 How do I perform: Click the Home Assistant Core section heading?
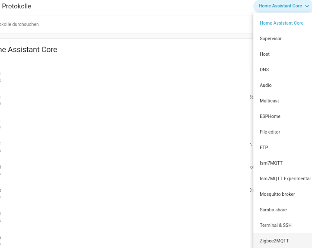point(29,50)
